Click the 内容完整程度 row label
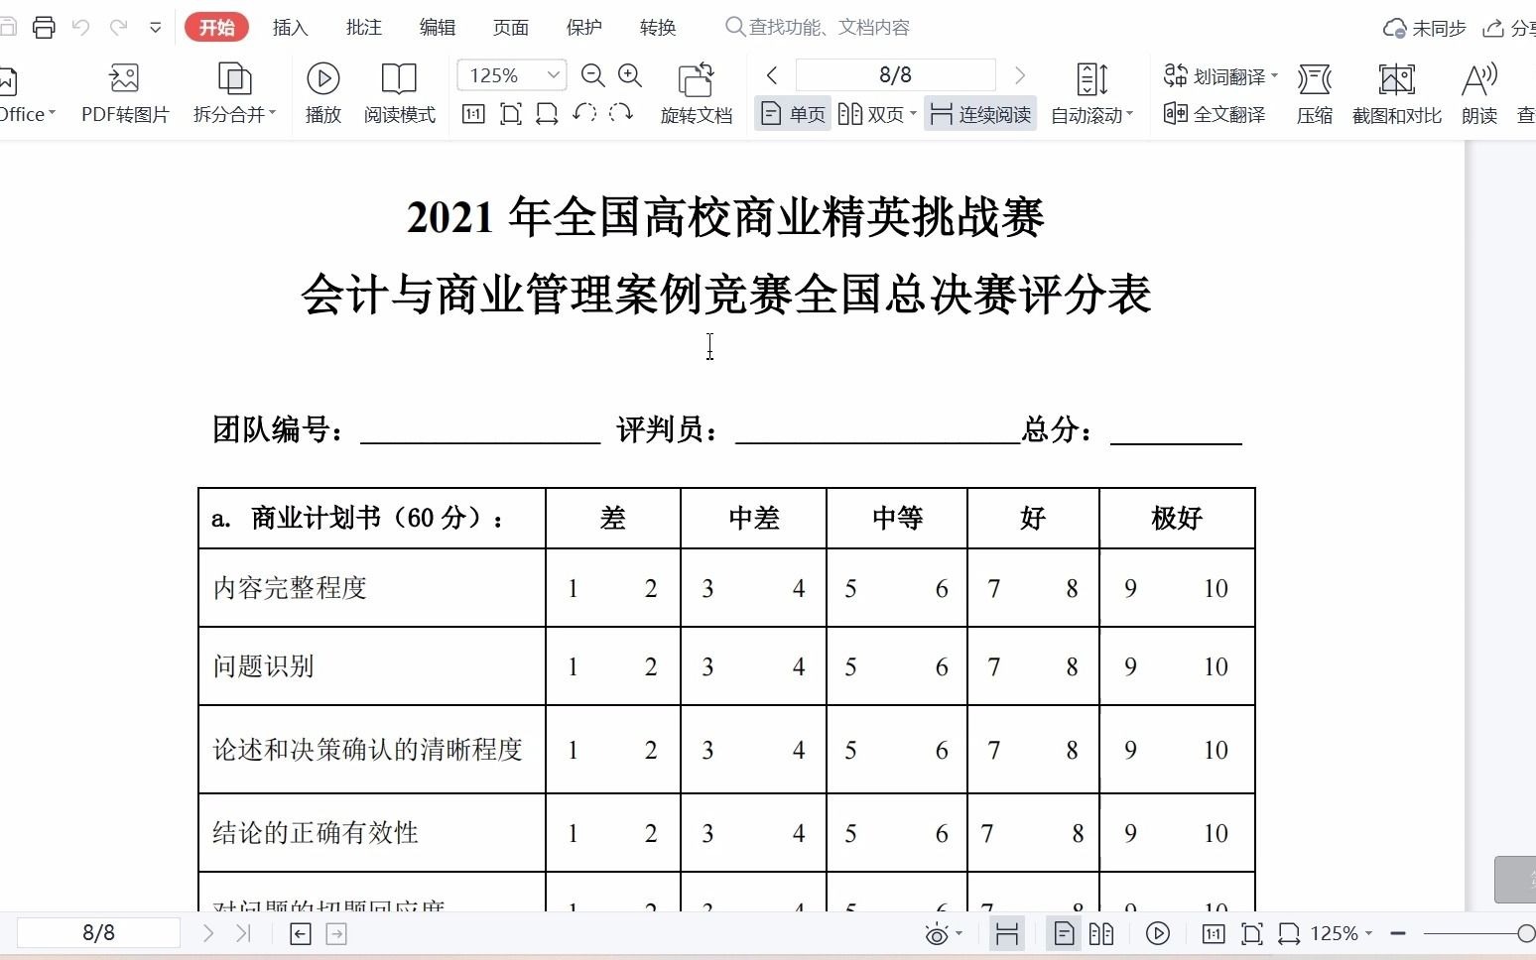Image resolution: width=1536 pixels, height=960 pixels. (290, 588)
